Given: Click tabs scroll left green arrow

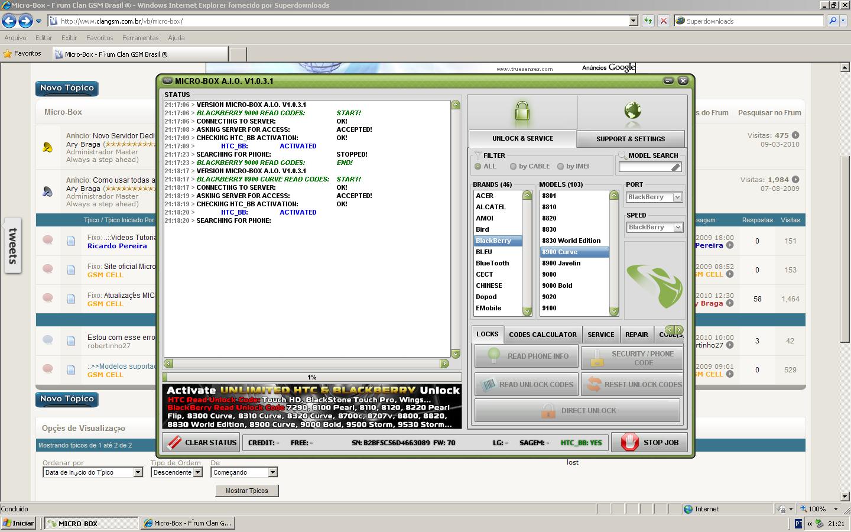Looking at the screenshot, I should (x=670, y=330).
